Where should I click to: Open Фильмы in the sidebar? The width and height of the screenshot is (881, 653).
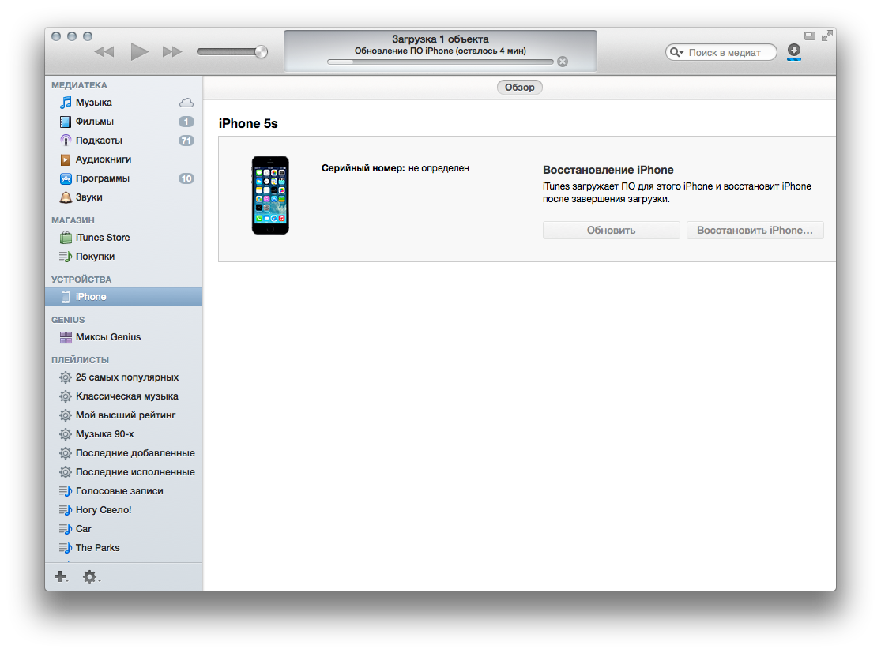coord(123,122)
